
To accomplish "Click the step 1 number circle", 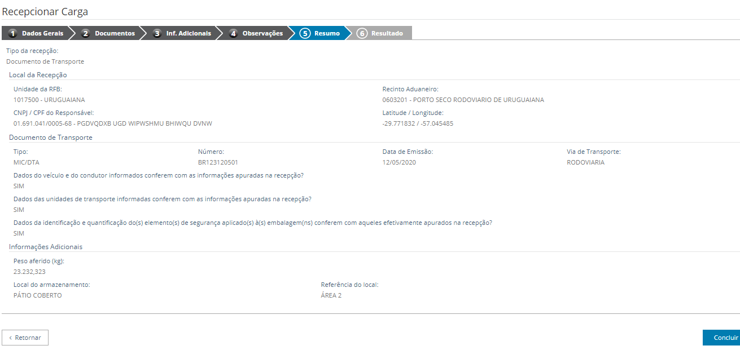I will (12, 33).
